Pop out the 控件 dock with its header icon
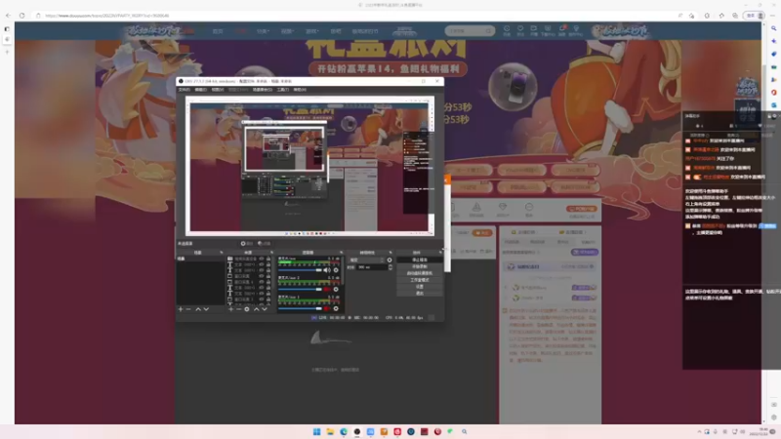The width and height of the screenshot is (781, 439). click(x=440, y=253)
